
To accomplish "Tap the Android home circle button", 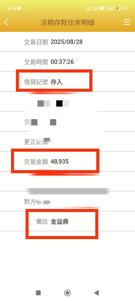I will pyautogui.click(x=67, y=292).
